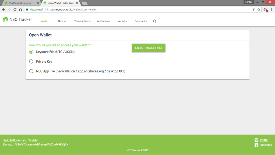This screenshot has height=155, width=275.
Task: Restore down the browser window
Action: tap(263, 2)
